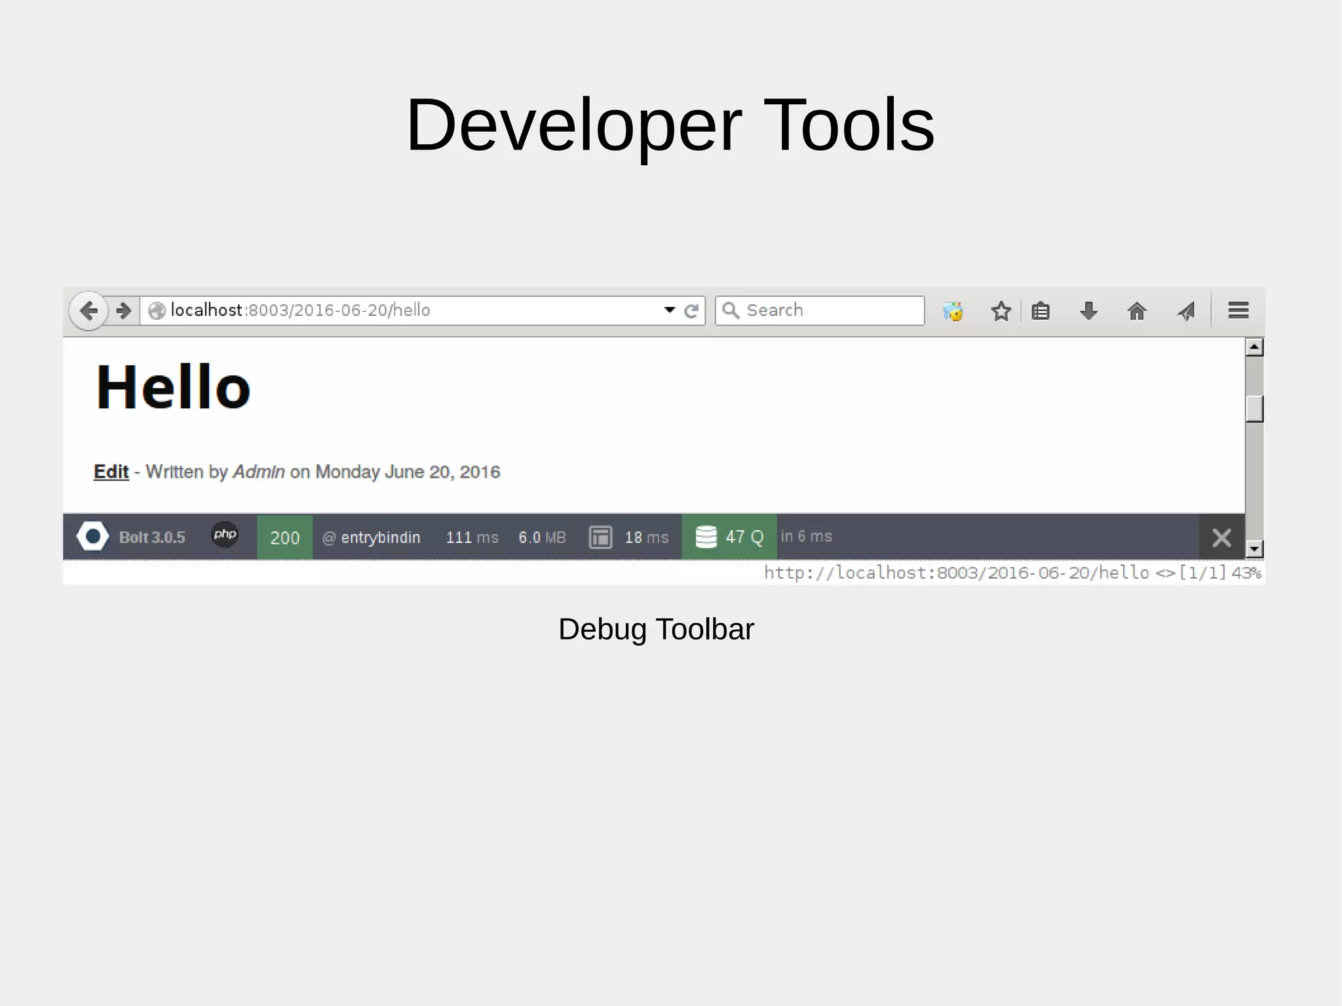Click the scrollbar up arrow
1342x1006 pixels.
[1254, 347]
